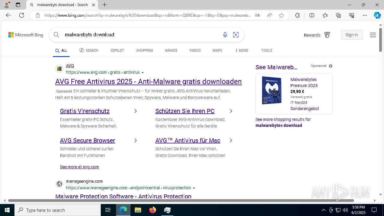Click the chevron beside AVG Antivirus für Mac
384x216 pixels.
(x=231, y=140)
